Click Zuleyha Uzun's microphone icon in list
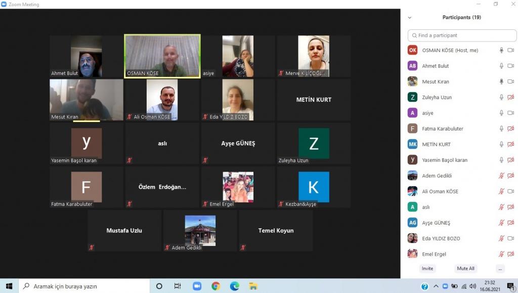Viewport: 518px width, 293px height. (x=501, y=97)
